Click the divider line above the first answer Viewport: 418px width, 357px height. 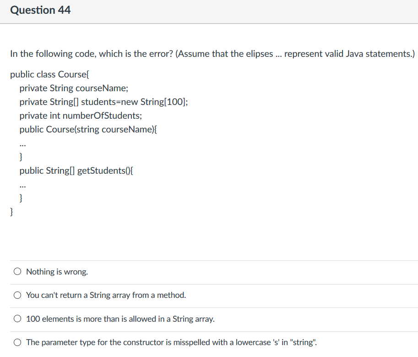point(209,260)
